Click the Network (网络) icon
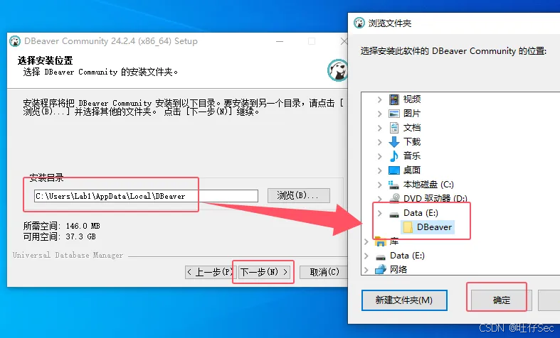The image size is (560, 338). coord(381,270)
